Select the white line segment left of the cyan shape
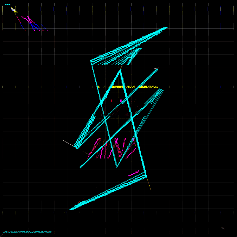 69,143
